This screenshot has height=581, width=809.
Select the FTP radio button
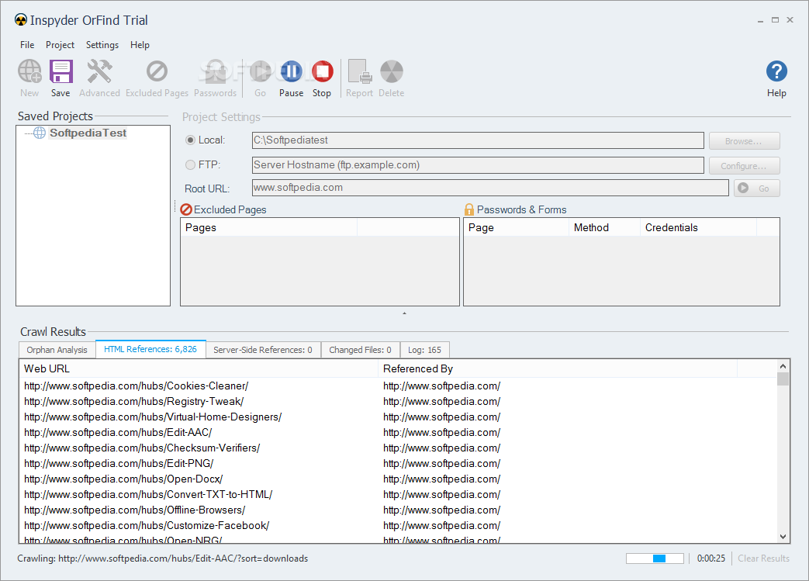[x=190, y=165]
